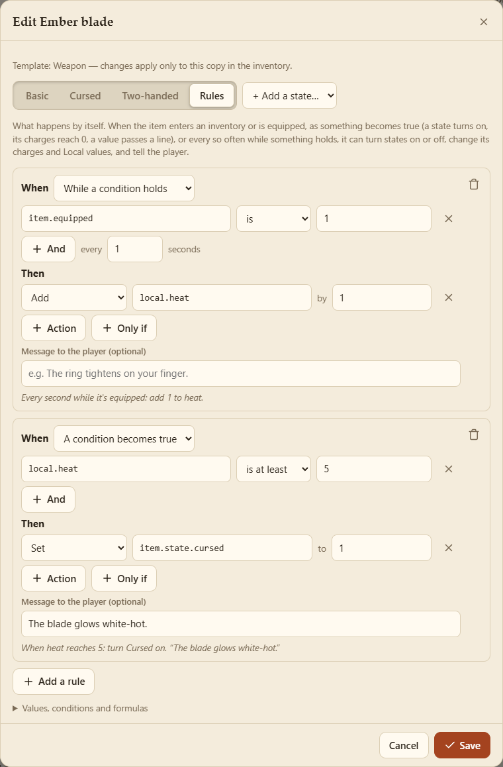
Task: Delete the 'A condition becomes true' rule
Action: point(474,435)
